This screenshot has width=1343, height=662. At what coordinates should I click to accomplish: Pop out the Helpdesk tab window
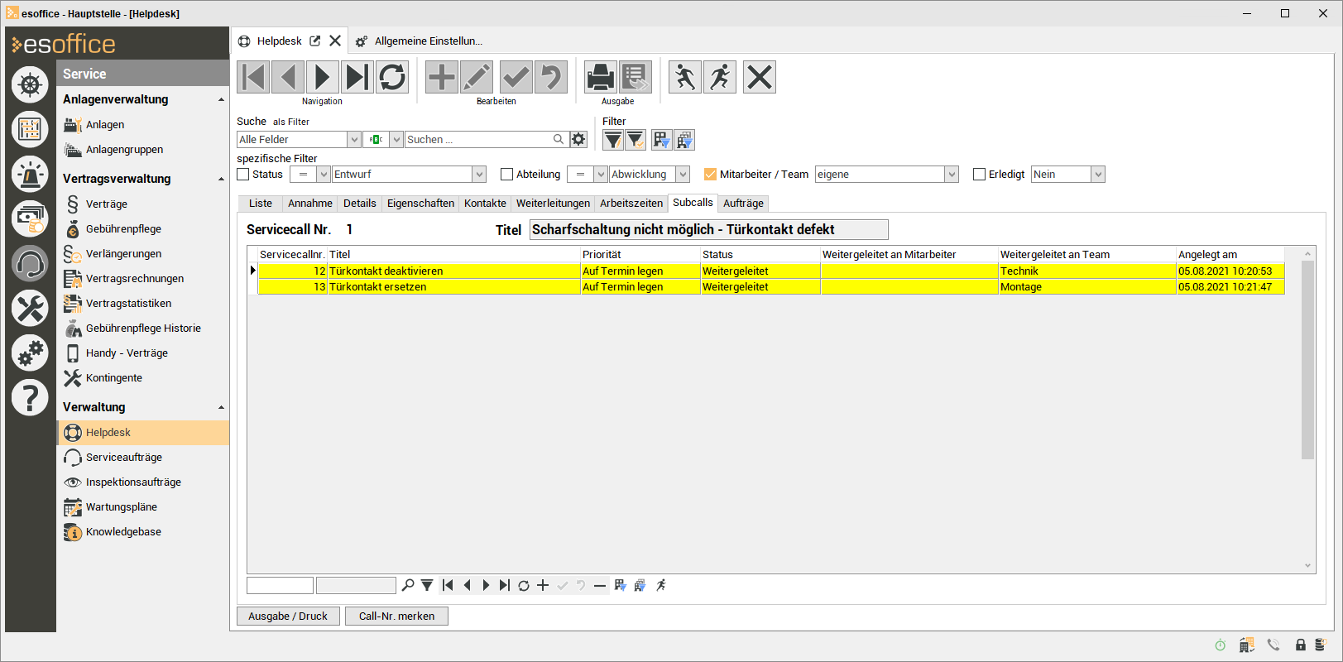click(x=315, y=41)
